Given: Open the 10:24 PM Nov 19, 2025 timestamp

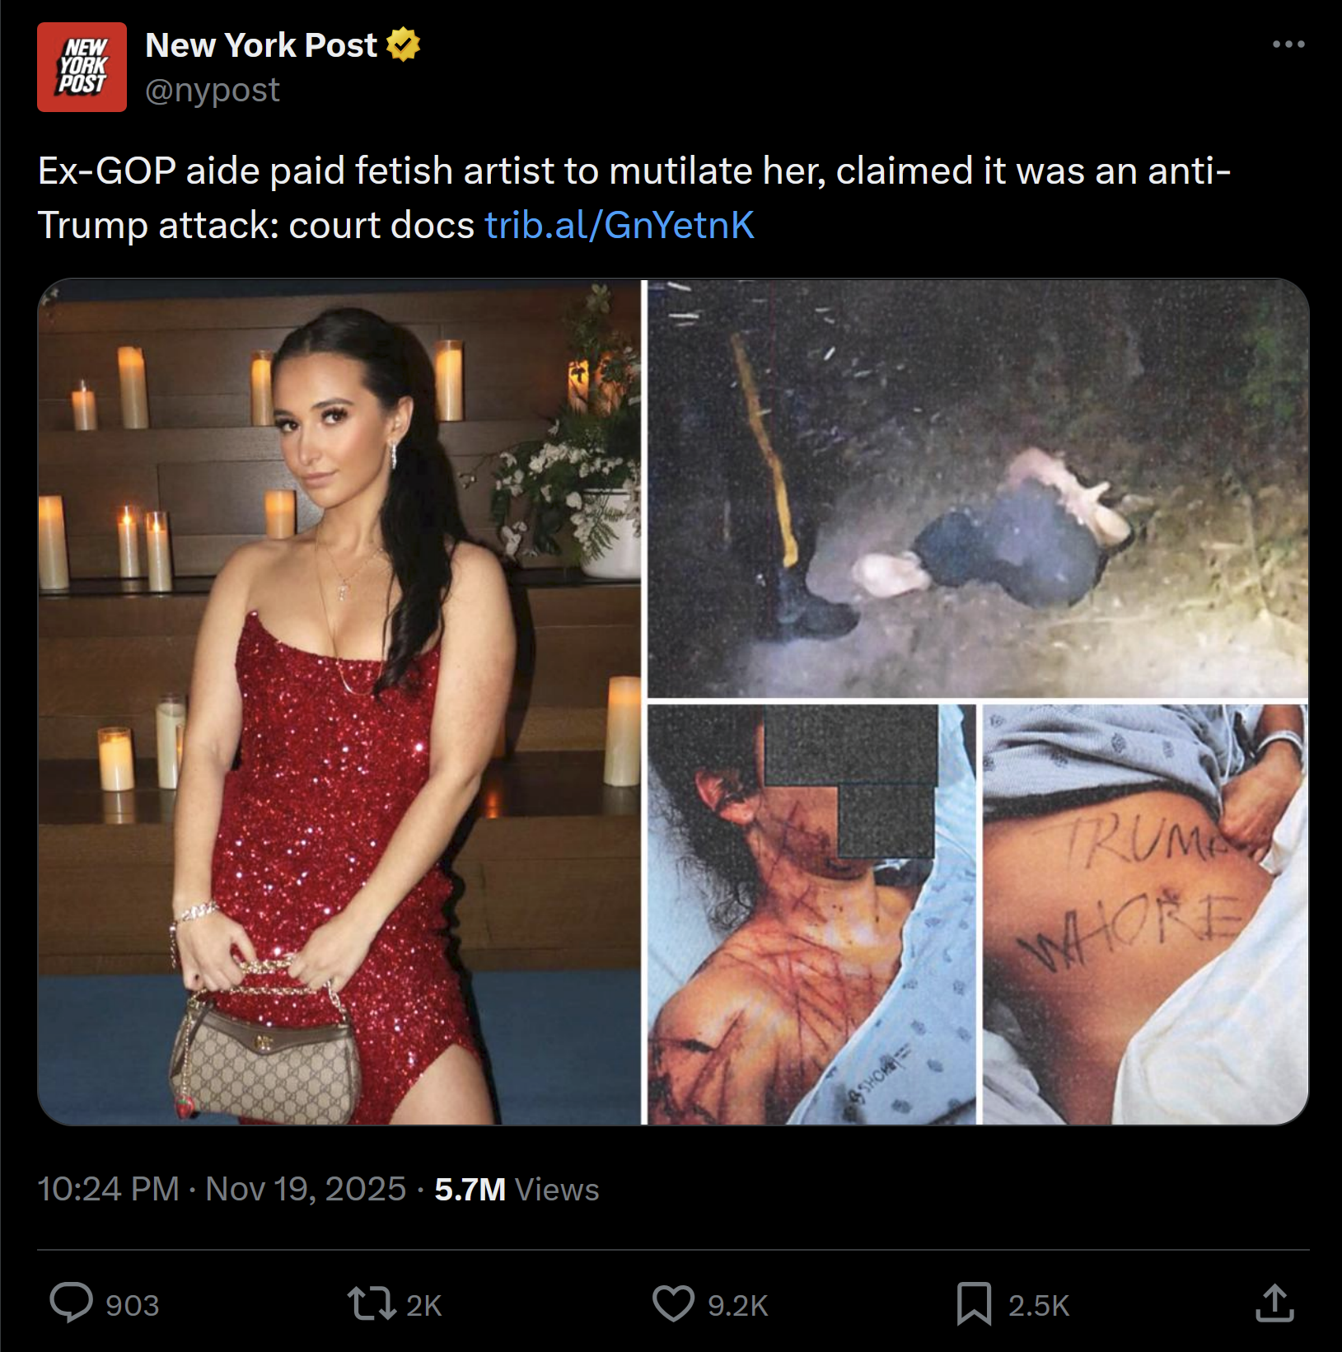Looking at the screenshot, I should (222, 1189).
